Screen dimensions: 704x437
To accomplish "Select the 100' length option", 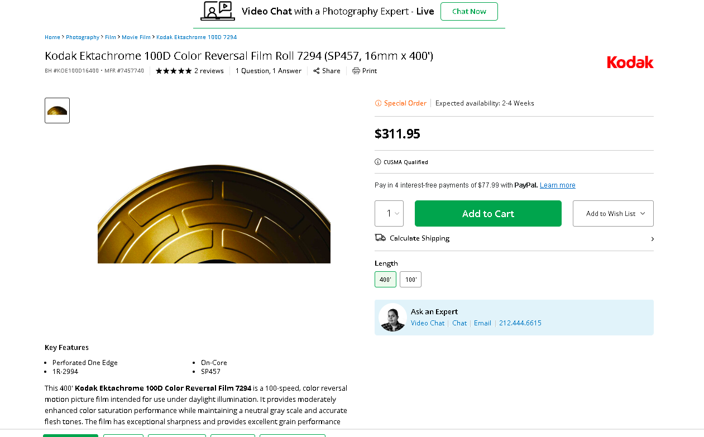I will [x=411, y=280].
